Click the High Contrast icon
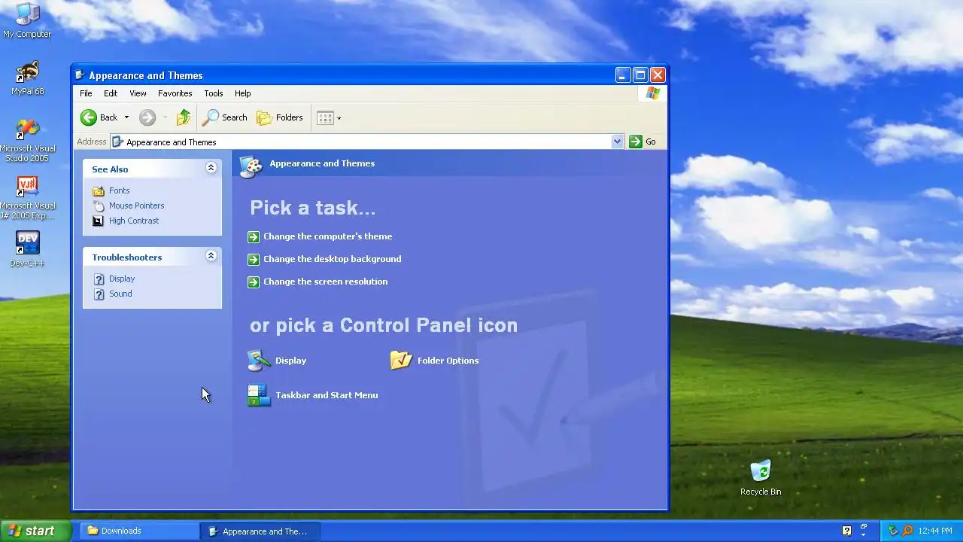The image size is (963, 542). pos(99,221)
